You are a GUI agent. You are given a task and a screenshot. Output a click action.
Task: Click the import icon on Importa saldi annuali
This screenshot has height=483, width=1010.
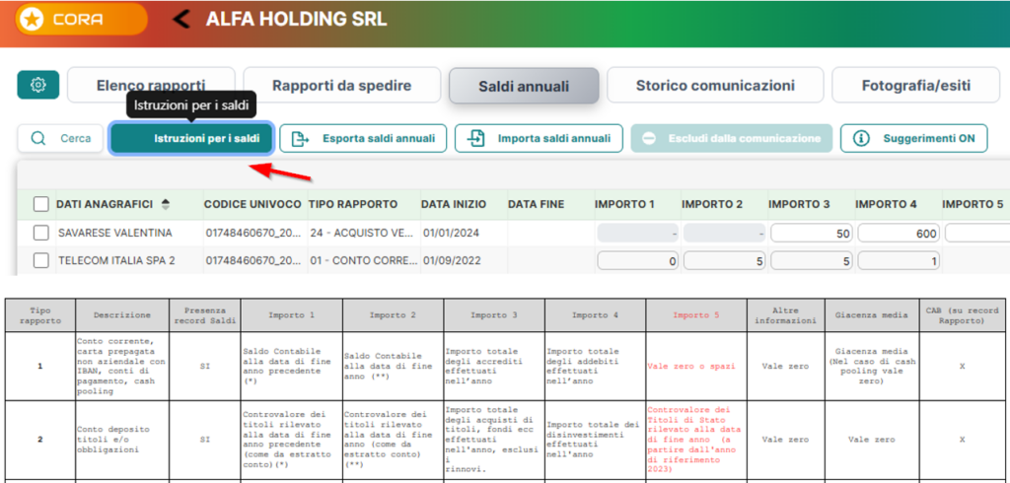pyautogui.click(x=476, y=138)
